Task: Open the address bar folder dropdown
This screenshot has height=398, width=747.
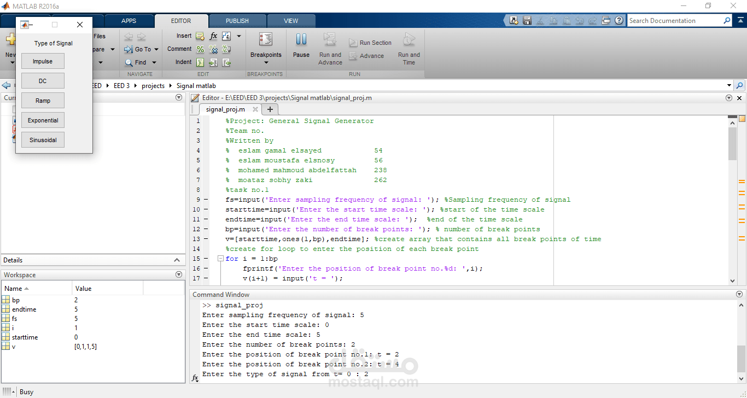Action: (729, 86)
